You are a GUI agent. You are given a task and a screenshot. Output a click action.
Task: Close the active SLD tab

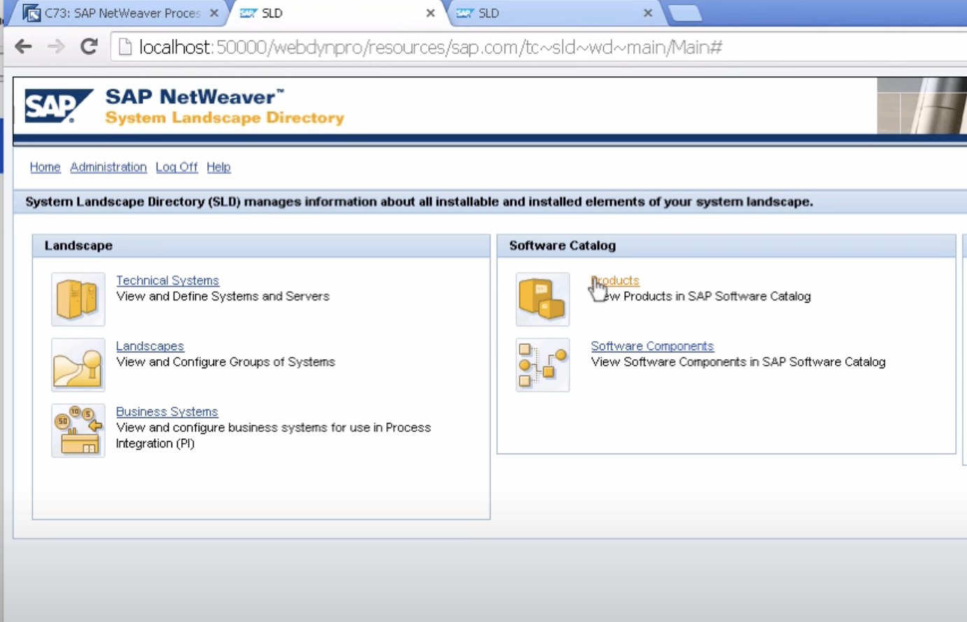coord(430,13)
